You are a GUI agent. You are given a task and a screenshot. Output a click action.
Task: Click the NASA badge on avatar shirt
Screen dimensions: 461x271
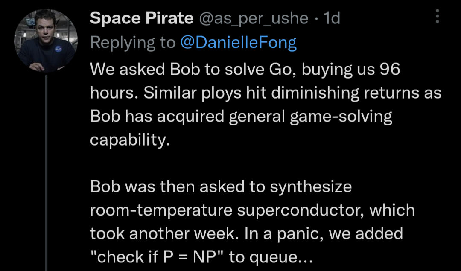(58, 49)
